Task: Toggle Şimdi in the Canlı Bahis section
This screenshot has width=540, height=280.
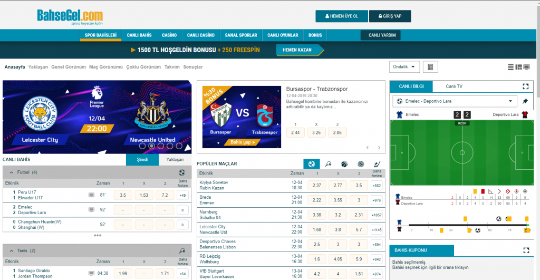Action: 142,159
